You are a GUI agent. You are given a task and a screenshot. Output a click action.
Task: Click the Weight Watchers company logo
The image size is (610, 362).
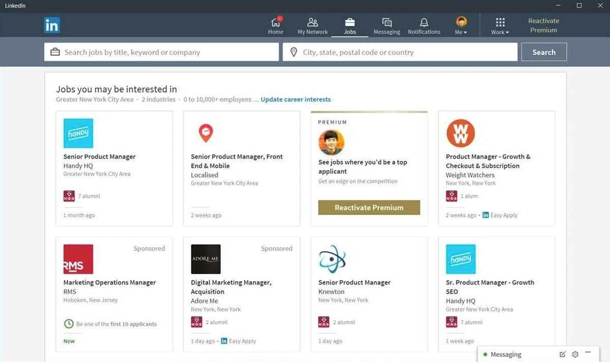pos(461,133)
